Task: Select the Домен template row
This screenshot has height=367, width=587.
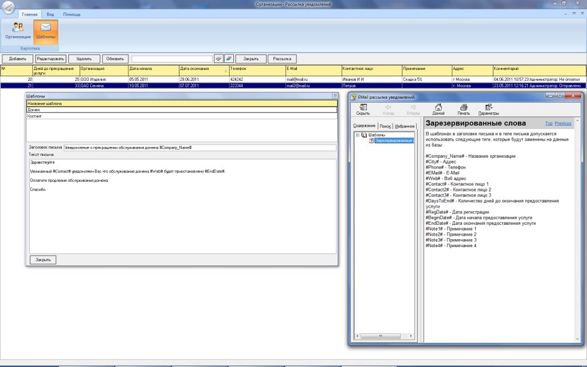Action: 182,110
